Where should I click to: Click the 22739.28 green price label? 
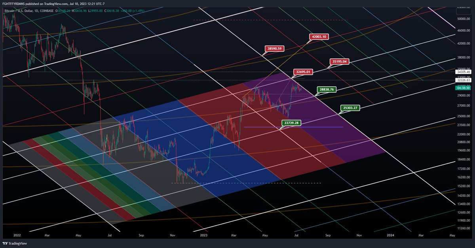[x=291, y=123]
